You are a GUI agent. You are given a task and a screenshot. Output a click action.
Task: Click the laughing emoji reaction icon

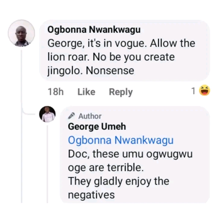tap(205, 90)
